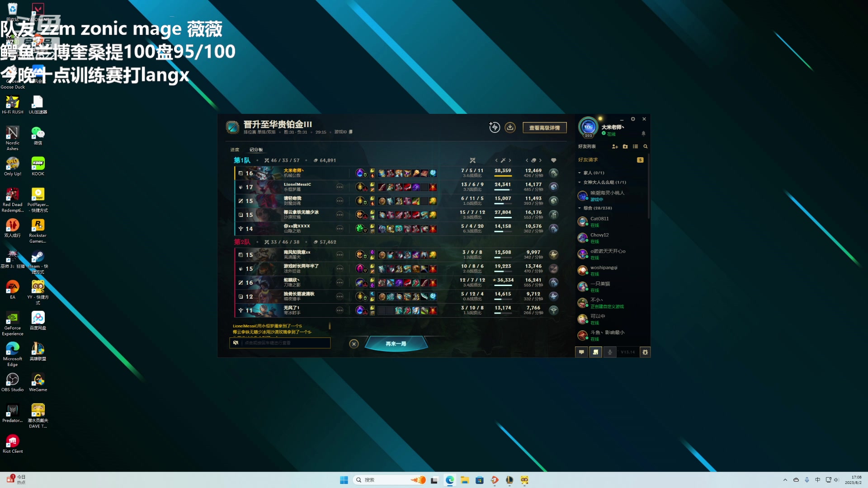Select player name 游戏时长两年半了
The image size is (868, 488).
tap(301, 266)
